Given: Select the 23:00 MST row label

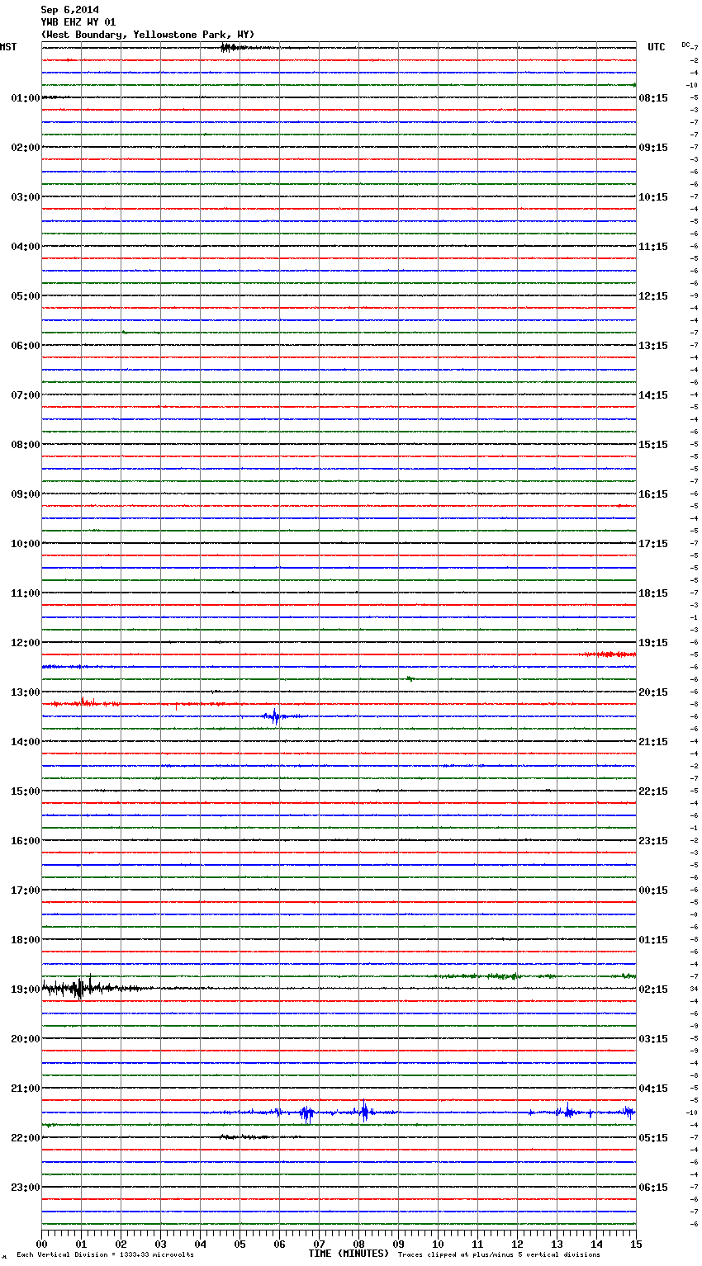Looking at the screenshot, I should click(26, 1188).
